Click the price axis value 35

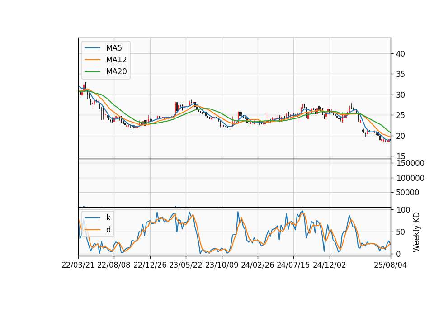tap(400, 74)
